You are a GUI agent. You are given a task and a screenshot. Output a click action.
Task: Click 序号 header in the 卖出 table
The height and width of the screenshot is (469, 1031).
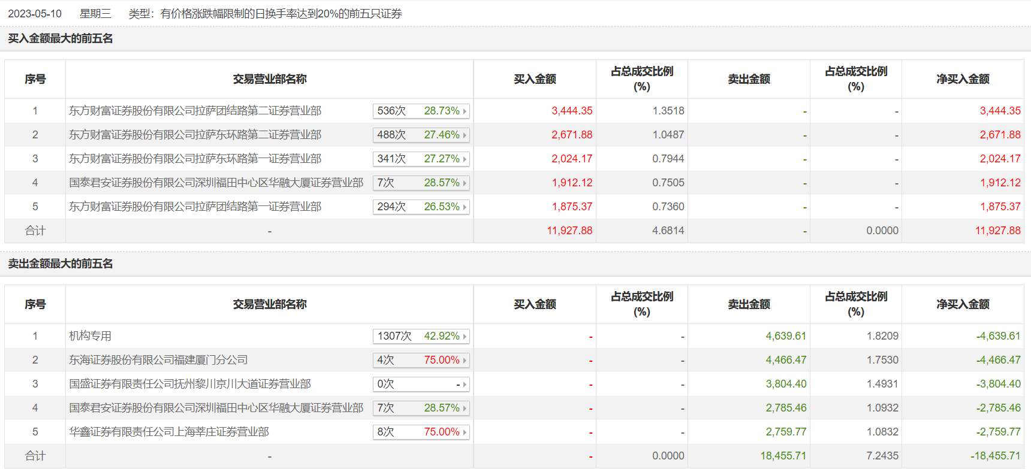[35, 304]
